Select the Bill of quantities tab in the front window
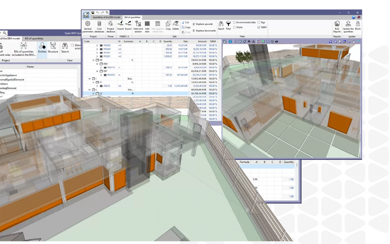This screenshot has width=390, height=244. (x=132, y=17)
